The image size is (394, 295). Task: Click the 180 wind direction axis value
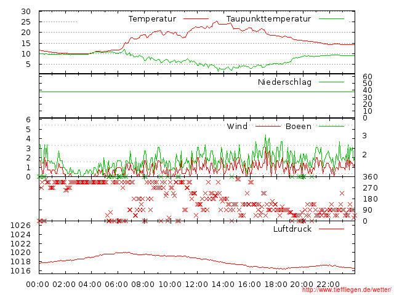pos(370,199)
